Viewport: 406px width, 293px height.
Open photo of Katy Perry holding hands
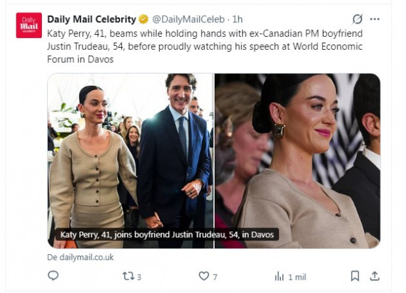(130, 151)
